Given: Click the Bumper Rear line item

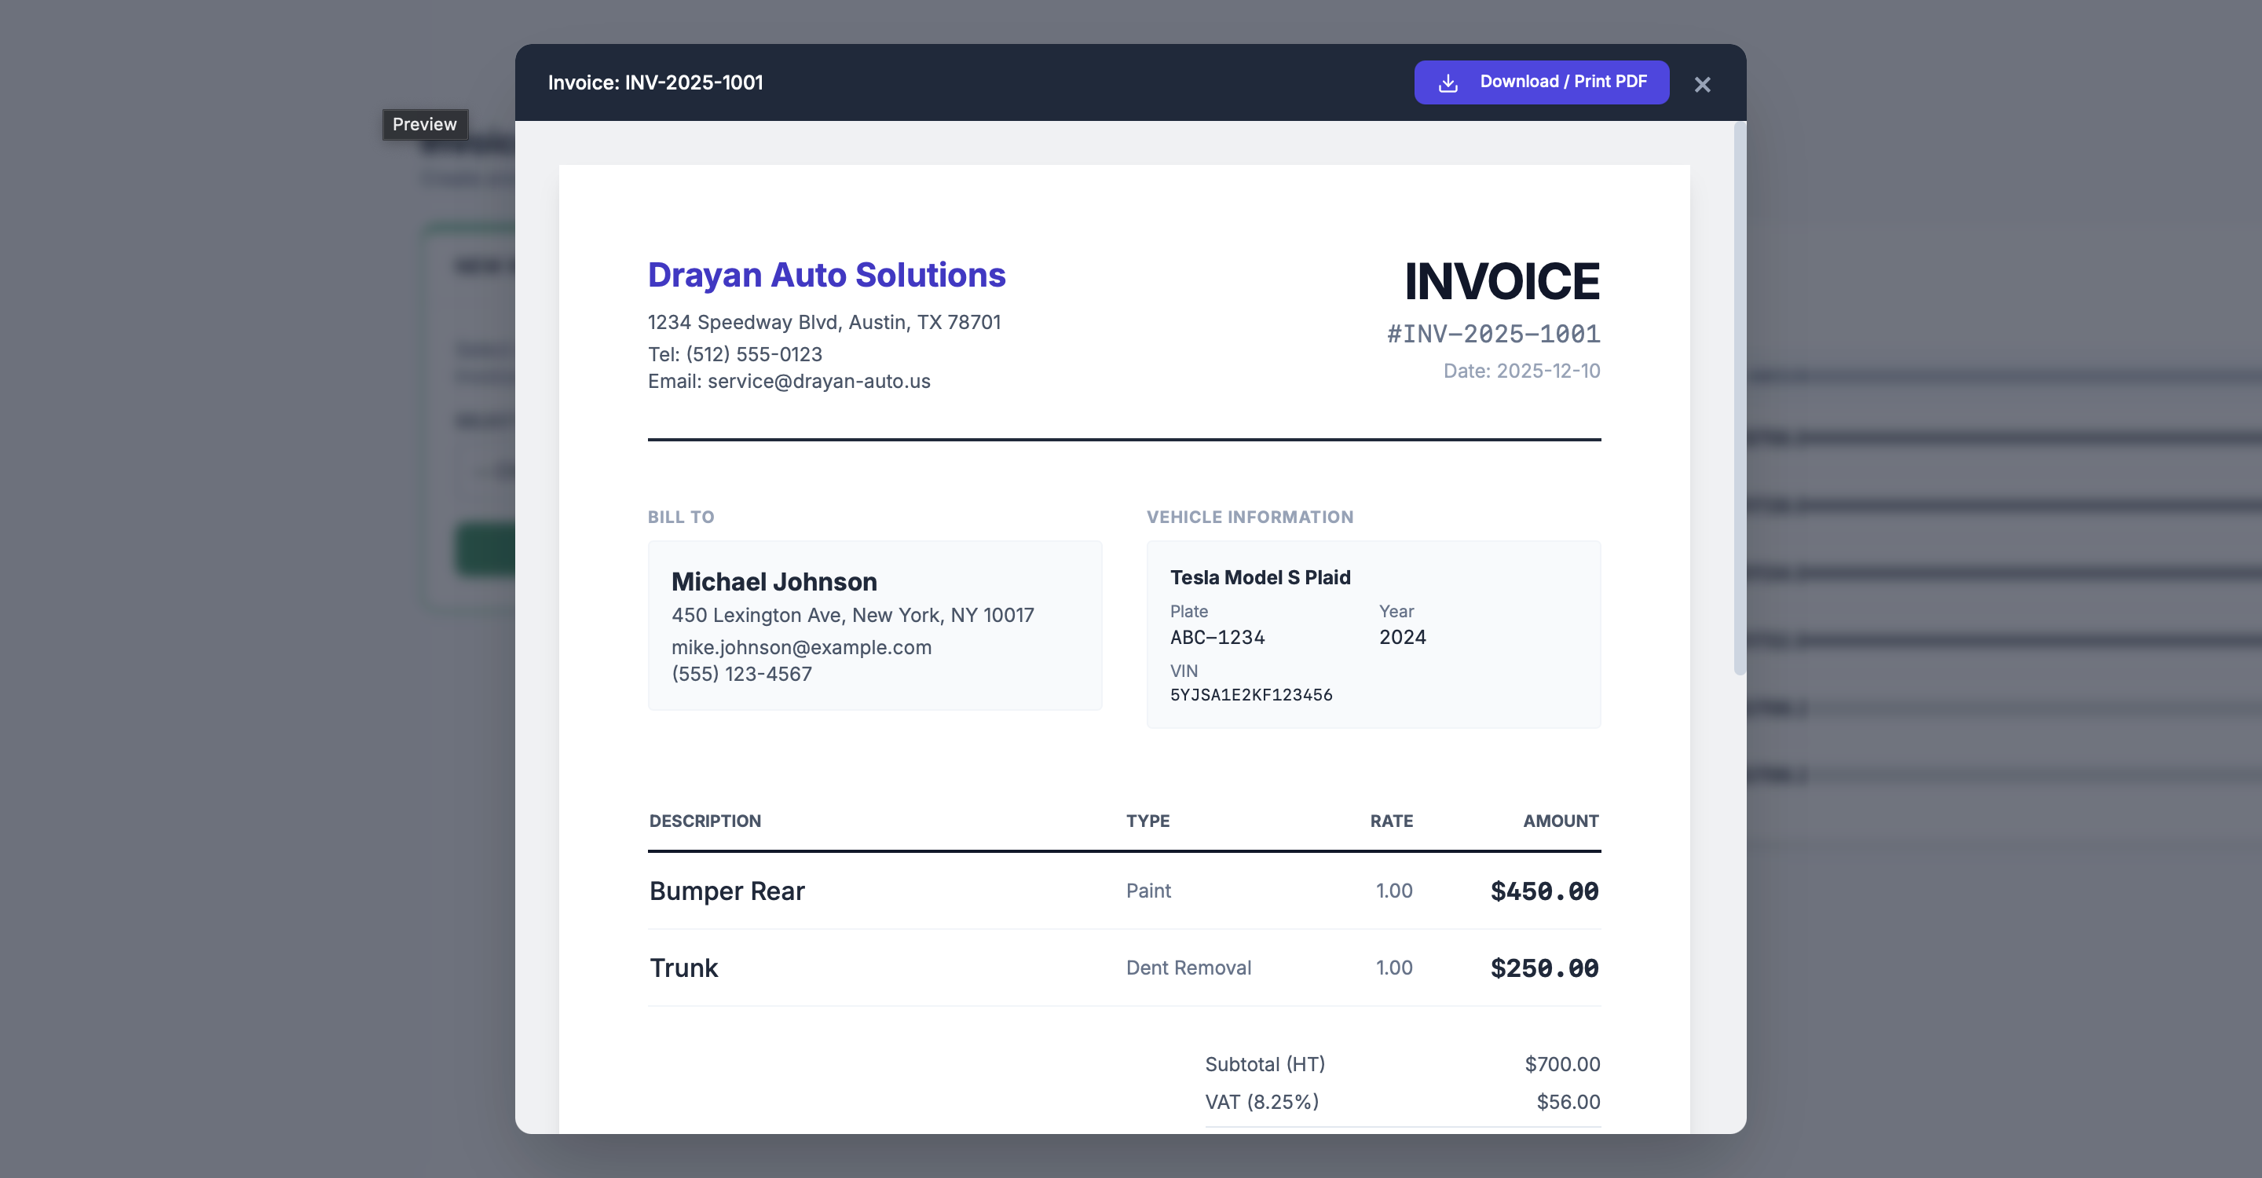Looking at the screenshot, I should point(727,890).
